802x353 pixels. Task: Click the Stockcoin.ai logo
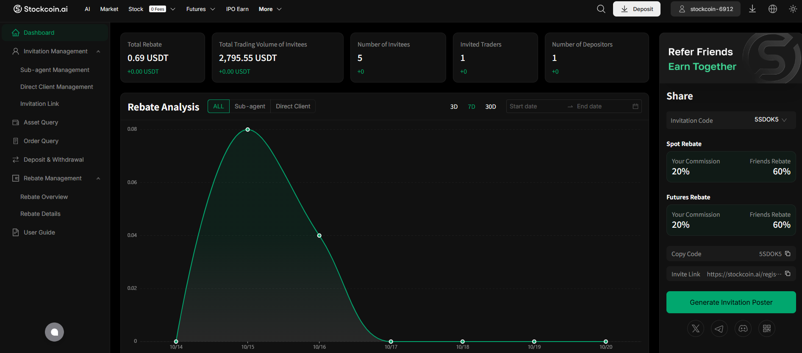pyautogui.click(x=41, y=9)
